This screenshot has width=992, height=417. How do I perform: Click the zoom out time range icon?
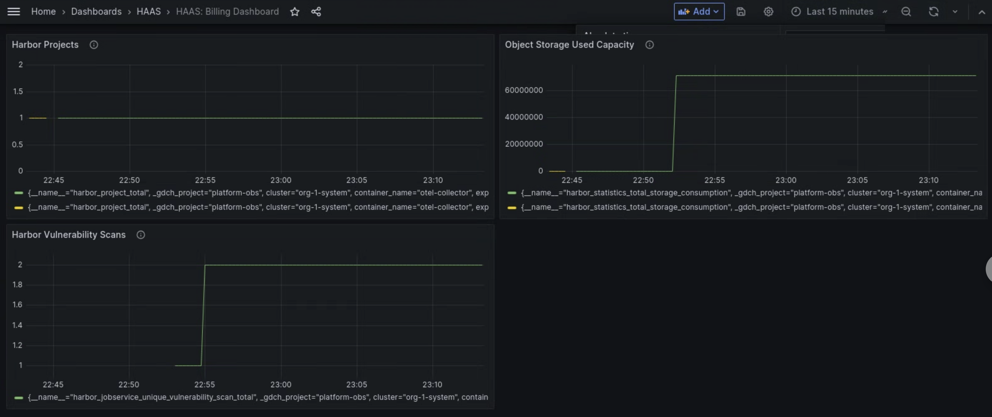coord(906,12)
